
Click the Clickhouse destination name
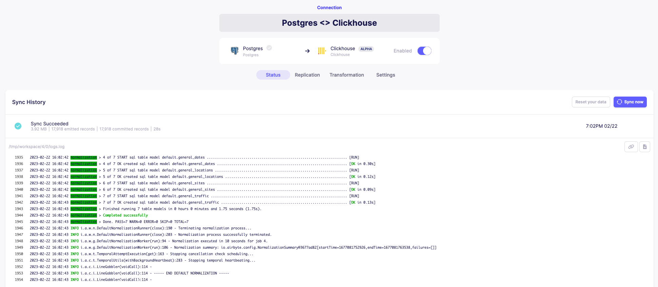(343, 48)
